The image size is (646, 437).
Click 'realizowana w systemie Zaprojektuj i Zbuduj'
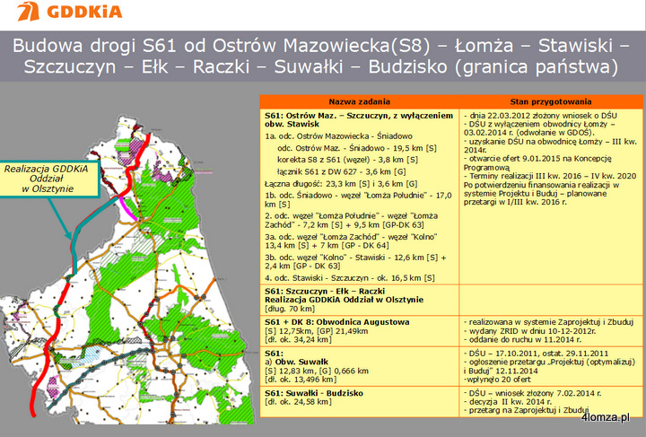coord(549,322)
